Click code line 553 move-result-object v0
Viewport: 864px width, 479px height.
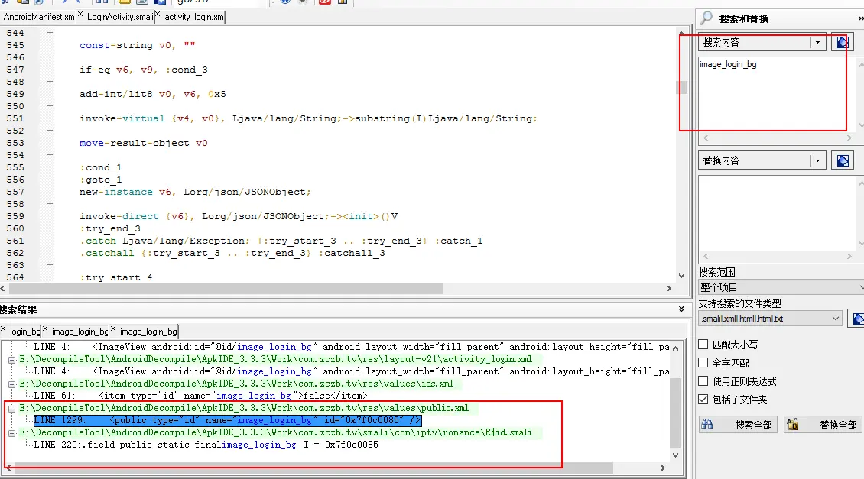(x=143, y=143)
